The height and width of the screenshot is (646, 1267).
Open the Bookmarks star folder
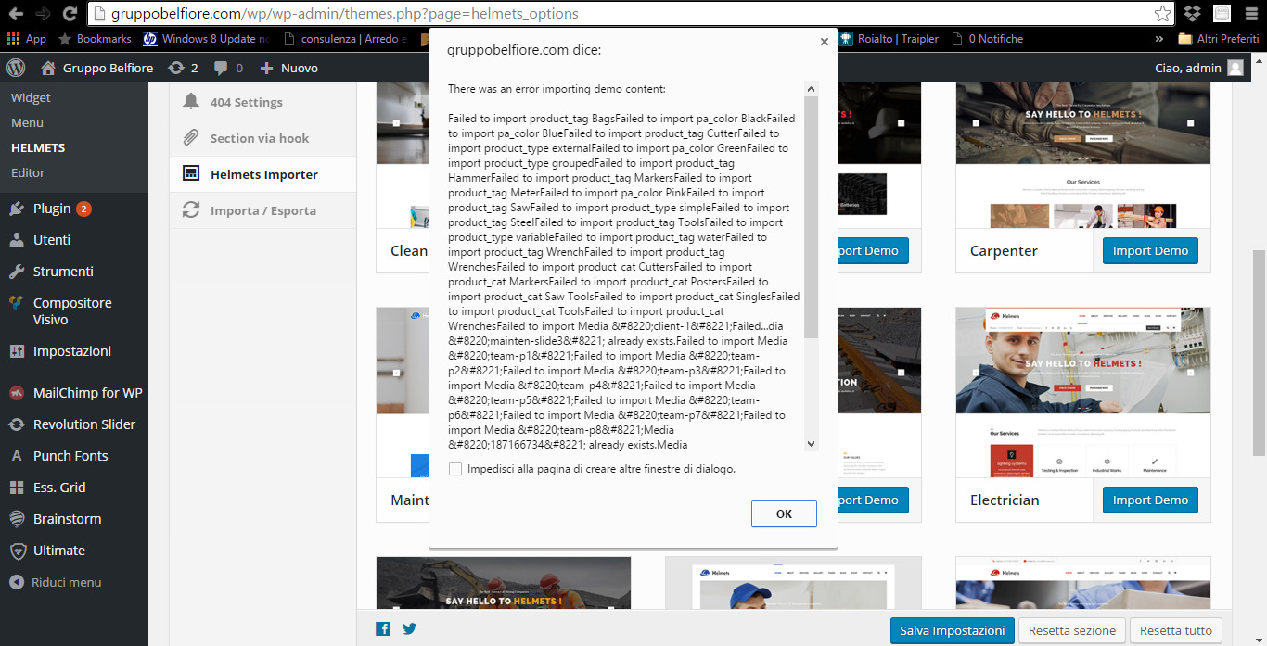pyautogui.click(x=95, y=39)
